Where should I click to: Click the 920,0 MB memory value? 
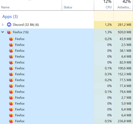124,32
